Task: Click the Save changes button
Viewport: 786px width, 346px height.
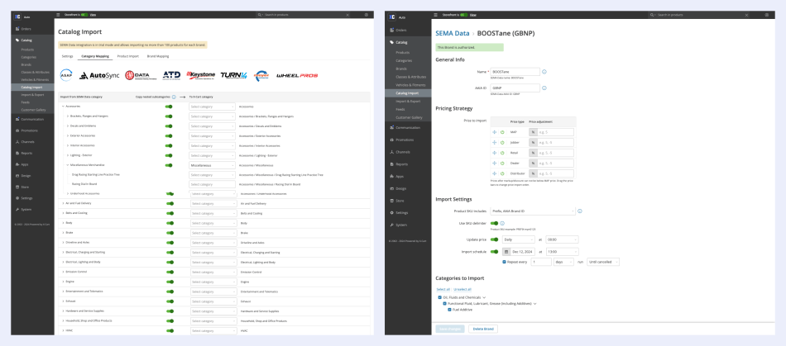Action: [450, 329]
